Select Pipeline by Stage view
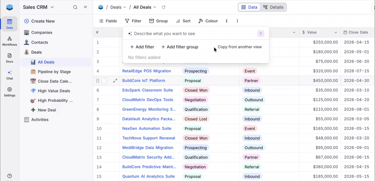375x181 pixels. pos(54,72)
